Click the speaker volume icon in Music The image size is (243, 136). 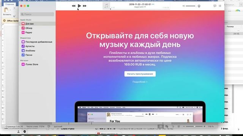[184, 6]
